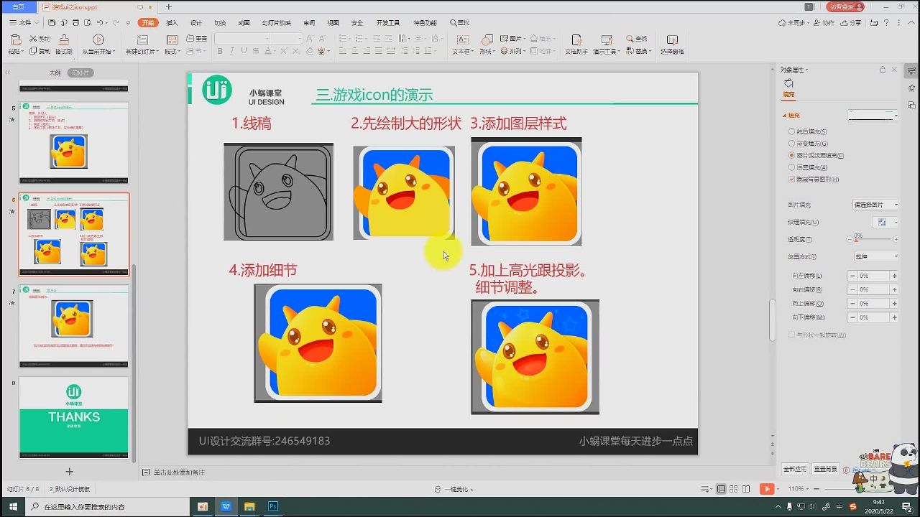The height and width of the screenshot is (517, 920).
Task: Open the Slide Show (幻灯片放映) tab
Action: (x=277, y=23)
